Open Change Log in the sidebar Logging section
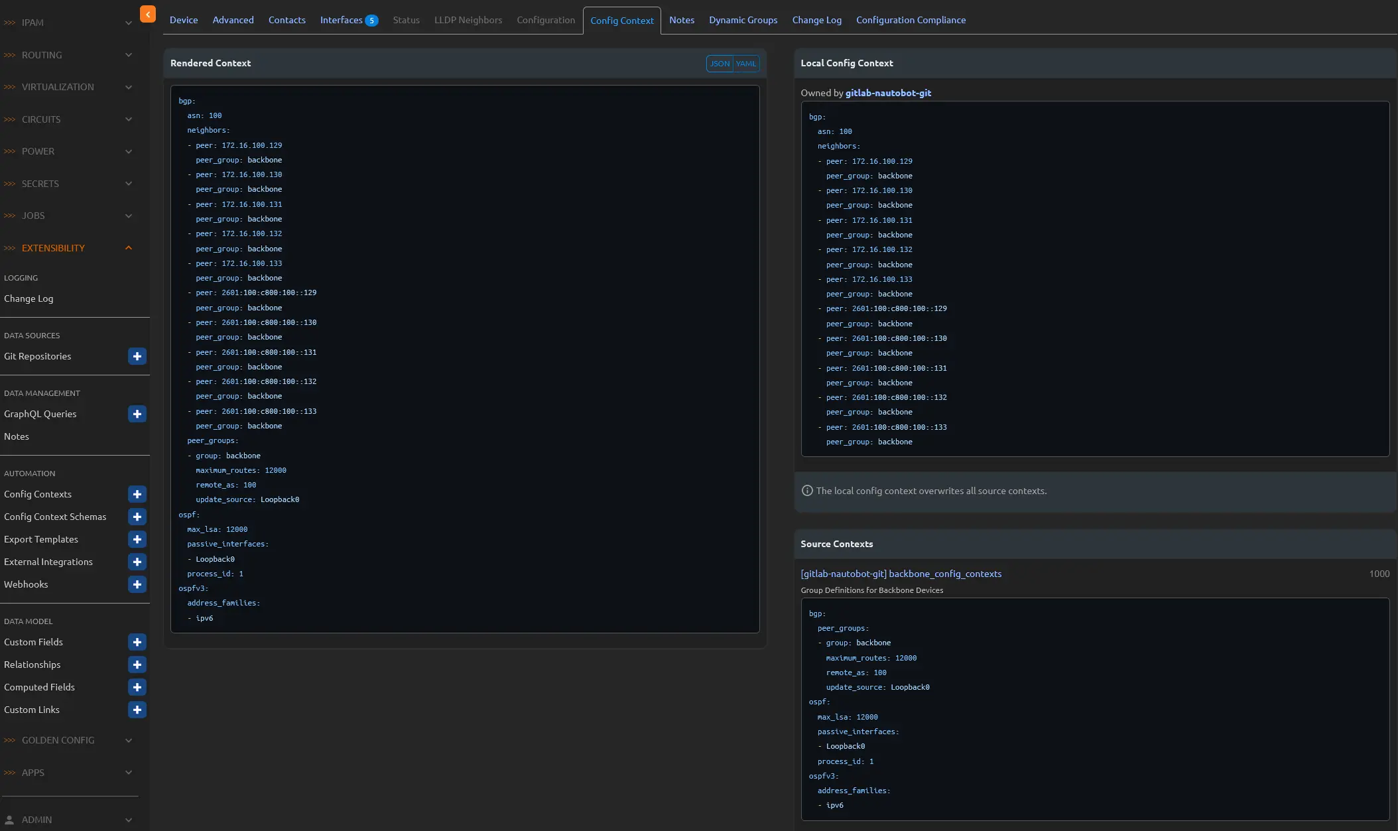The image size is (1398, 831). tap(29, 298)
